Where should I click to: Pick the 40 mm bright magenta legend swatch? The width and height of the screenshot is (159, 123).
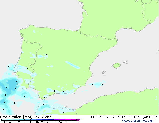68,120
